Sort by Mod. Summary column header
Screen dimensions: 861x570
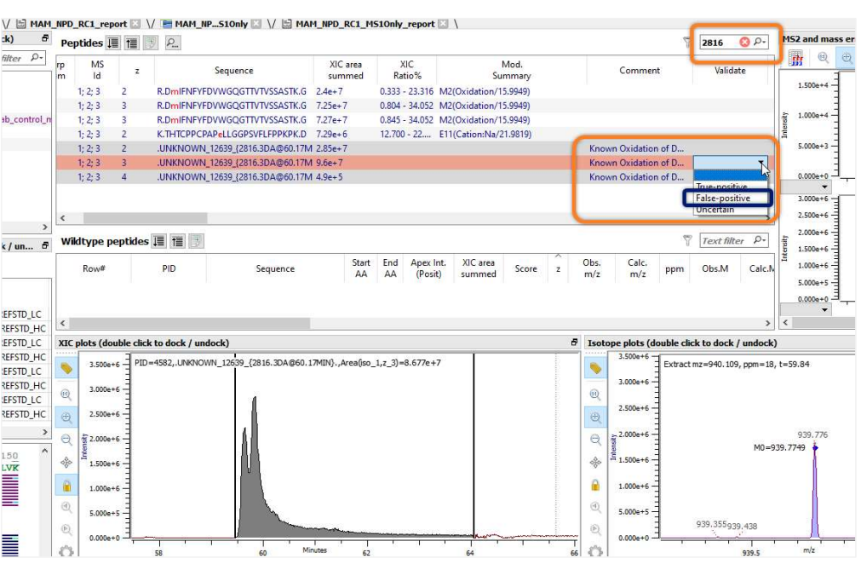512,70
